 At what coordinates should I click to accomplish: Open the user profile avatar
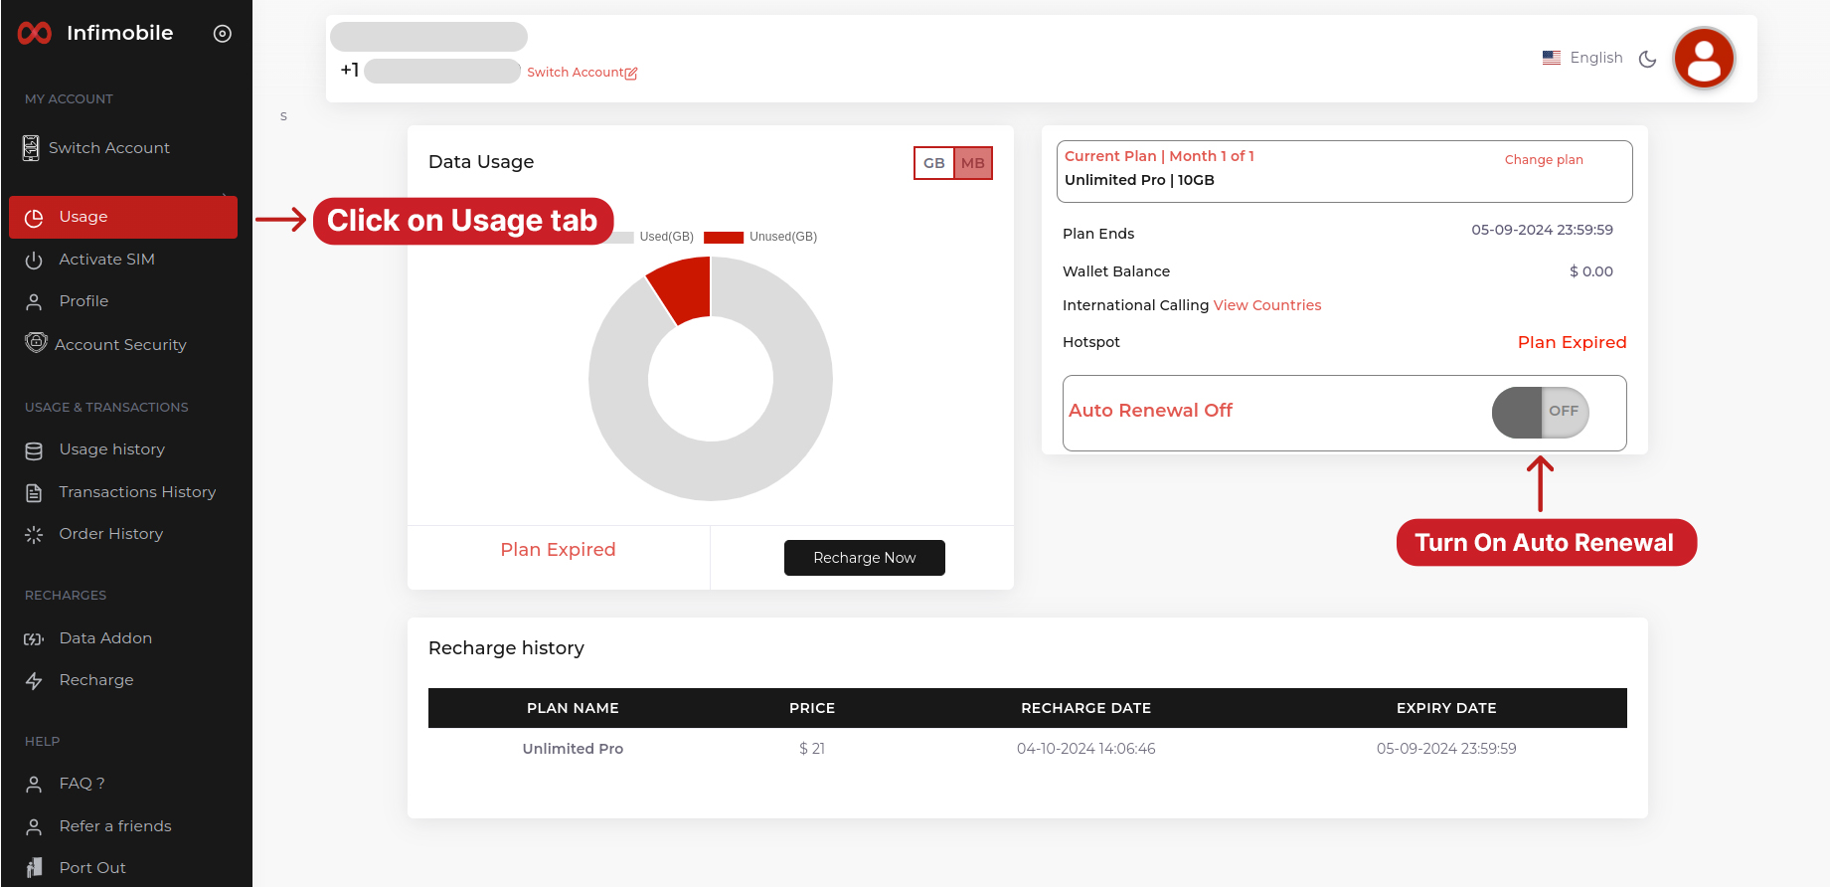click(1704, 59)
